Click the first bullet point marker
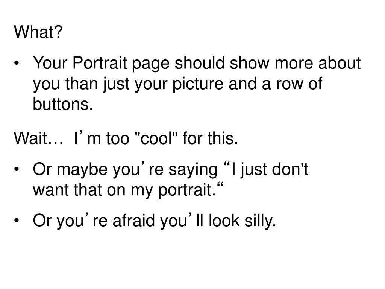This screenshot has width=385, height=289. click(x=17, y=63)
